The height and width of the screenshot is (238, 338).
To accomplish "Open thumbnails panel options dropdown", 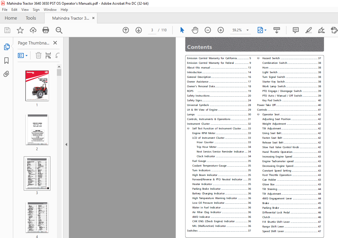I will 23,56.
